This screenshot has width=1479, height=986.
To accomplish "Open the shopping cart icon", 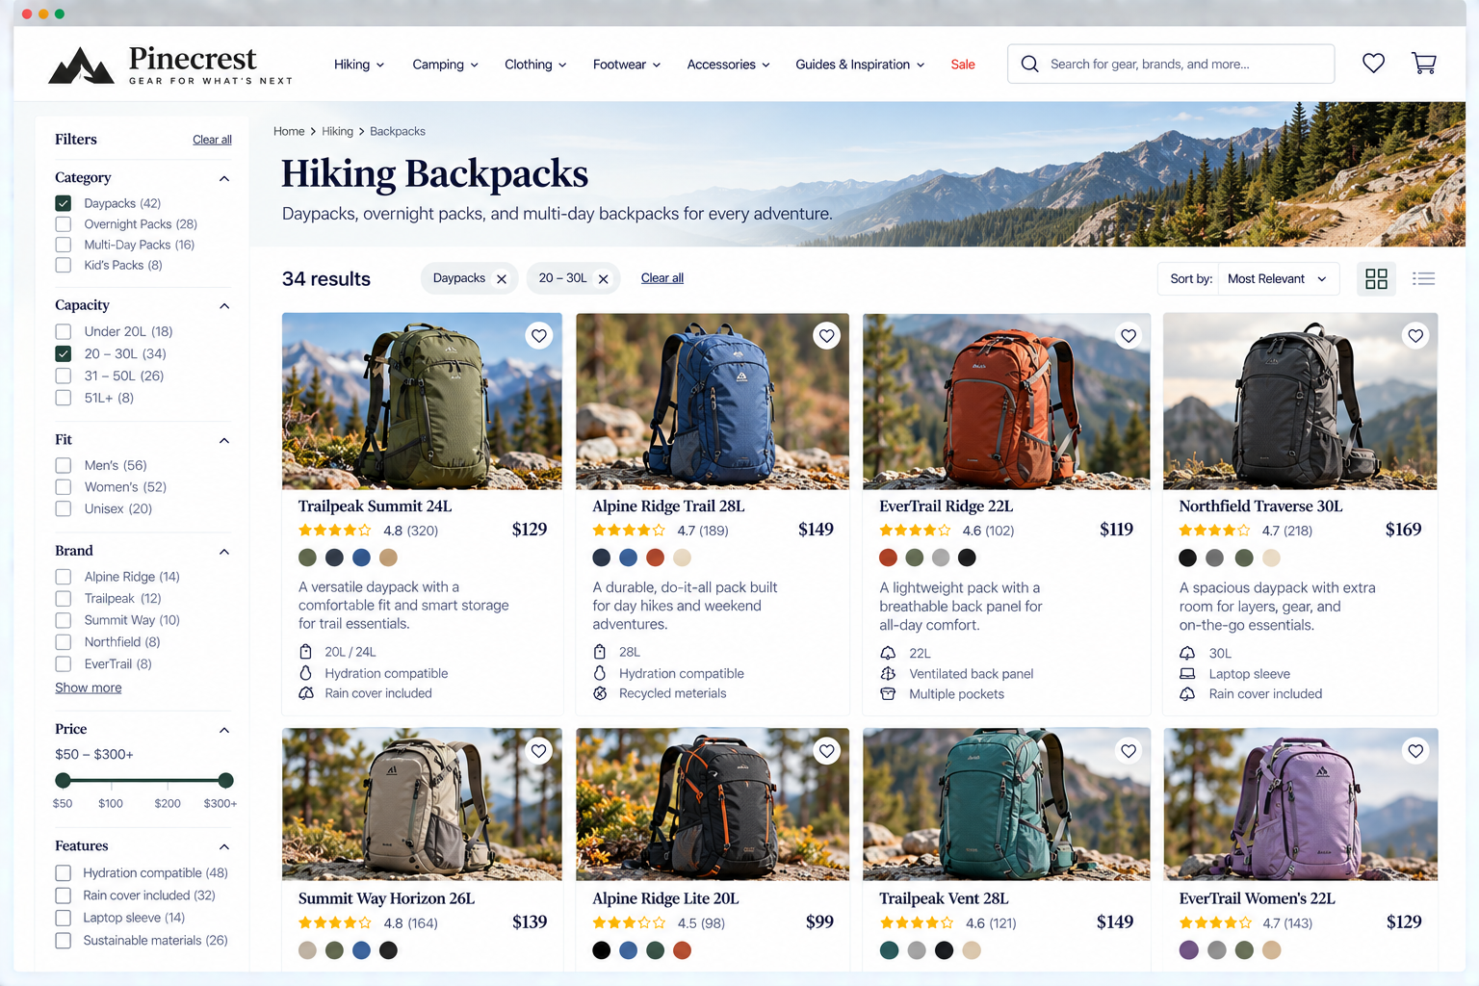I will (x=1424, y=64).
